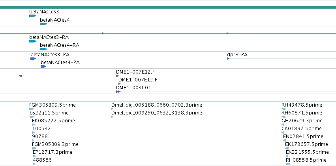Select the betaNACtes4-PA protein glyph
This screenshot has height=166, width=336.
tap(43, 66)
